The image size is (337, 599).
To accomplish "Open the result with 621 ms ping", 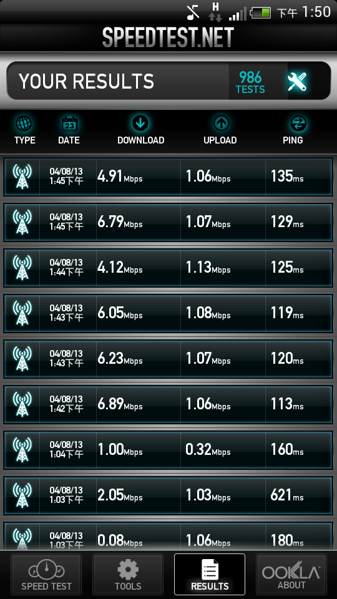I will [x=168, y=495].
